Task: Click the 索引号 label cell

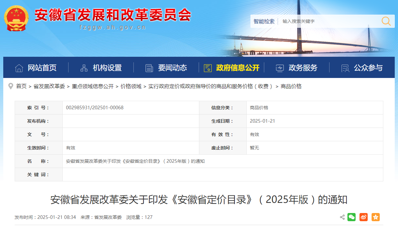Action: tap(38, 108)
